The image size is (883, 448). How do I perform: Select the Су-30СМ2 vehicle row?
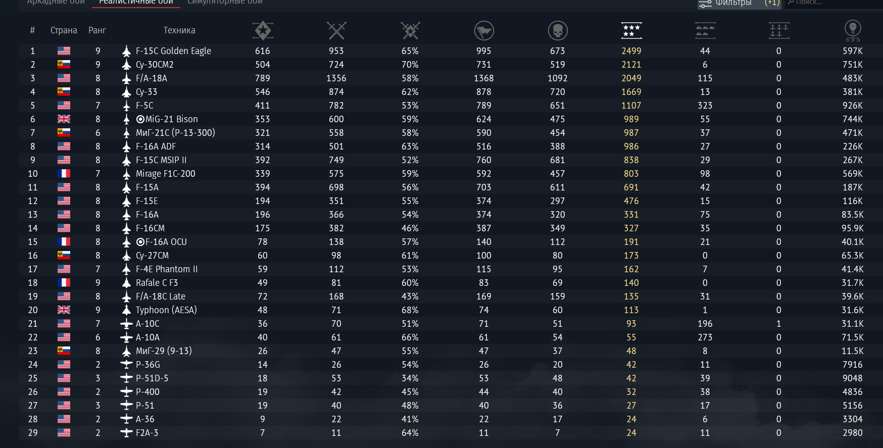tap(451, 65)
